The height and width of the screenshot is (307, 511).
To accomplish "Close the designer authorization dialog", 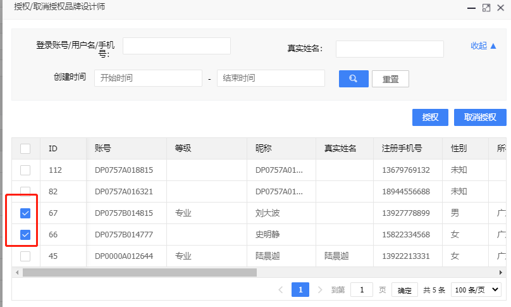I will coord(502,8).
